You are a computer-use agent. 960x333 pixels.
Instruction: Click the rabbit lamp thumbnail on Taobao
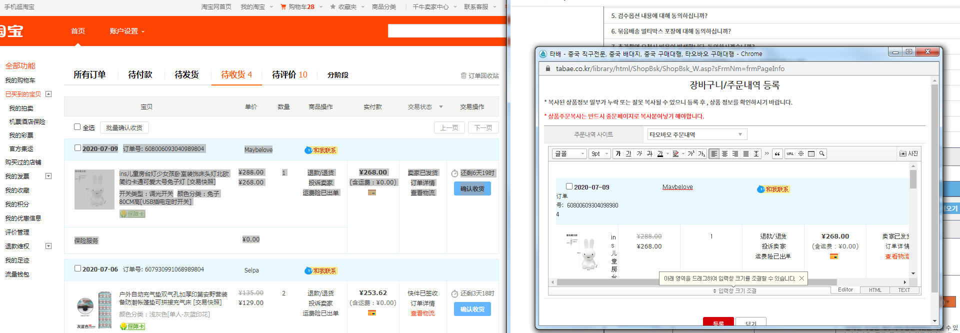pyautogui.click(x=94, y=189)
